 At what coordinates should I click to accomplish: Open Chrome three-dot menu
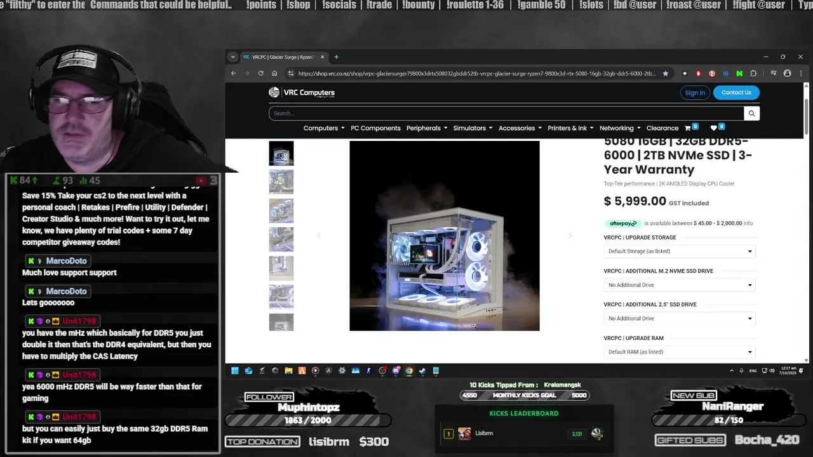(x=800, y=73)
